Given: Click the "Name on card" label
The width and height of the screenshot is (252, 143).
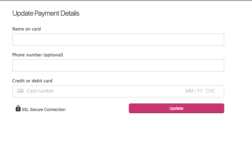Looking at the screenshot, I should (26, 29).
